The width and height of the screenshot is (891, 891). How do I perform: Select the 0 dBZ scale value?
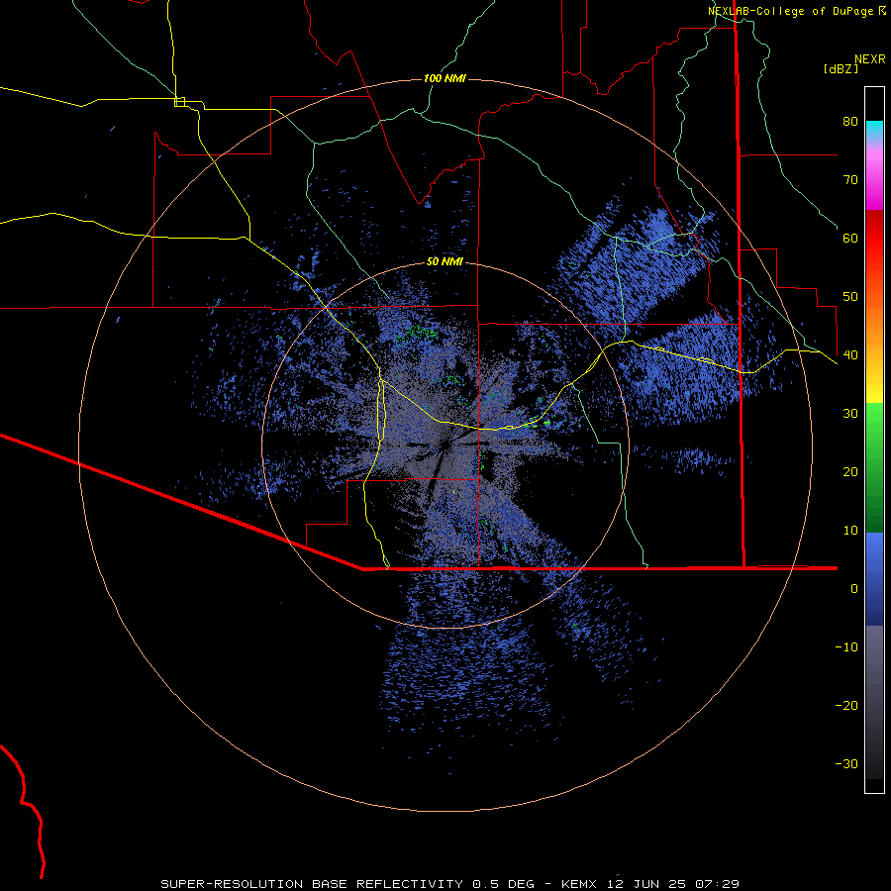click(x=854, y=589)
